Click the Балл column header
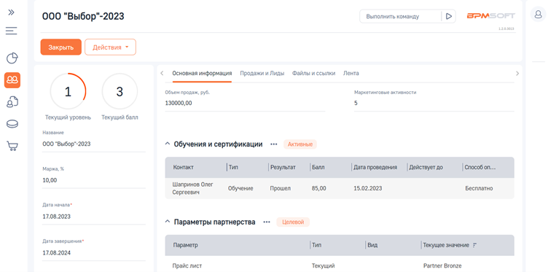This screenshot has width=548, height=272. [x=318, y=167]
